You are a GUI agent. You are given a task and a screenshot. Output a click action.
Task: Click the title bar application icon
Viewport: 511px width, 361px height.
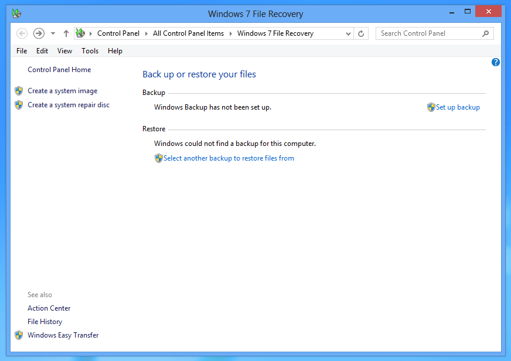[x=16, y=13]
